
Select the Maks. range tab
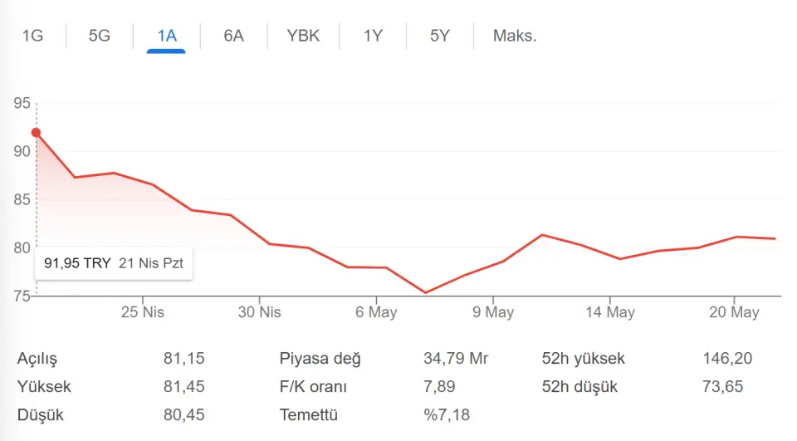click(515, 36)
